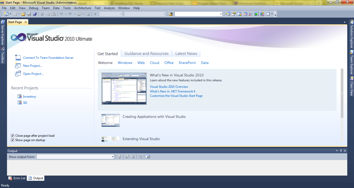354x188 pixels.
Task: Click the Extension Manager toolbar icon
Action: click(x=262, y=14)
